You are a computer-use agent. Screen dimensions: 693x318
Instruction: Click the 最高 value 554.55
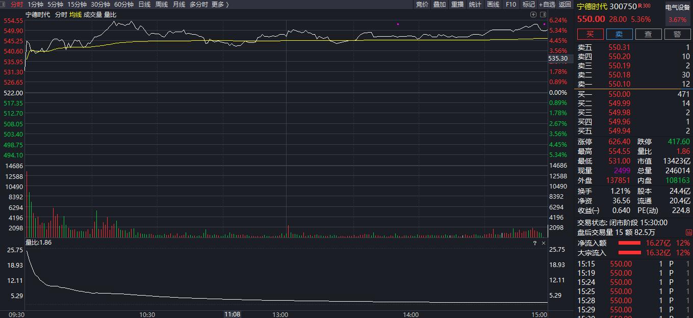620,151
